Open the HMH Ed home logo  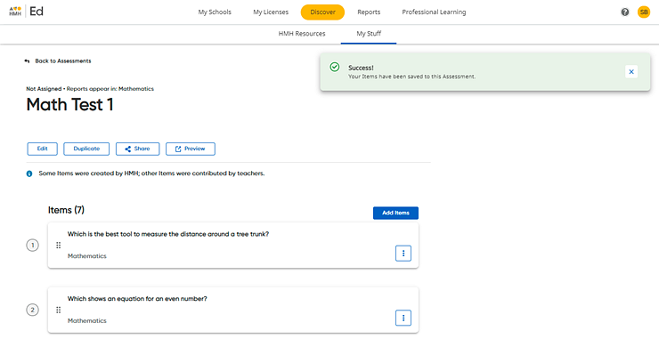(x=26, y=12)
